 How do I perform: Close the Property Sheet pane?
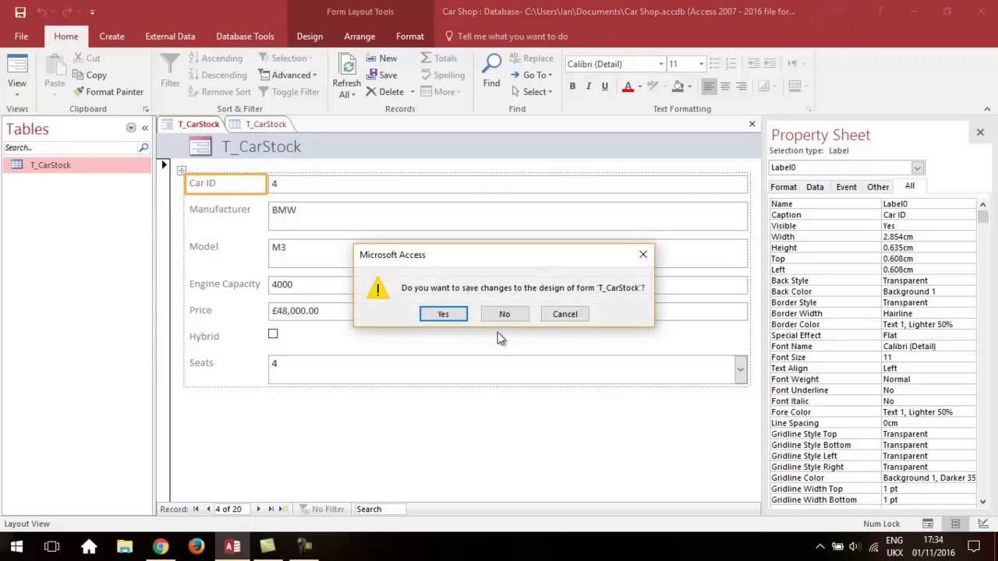[980, 132]
